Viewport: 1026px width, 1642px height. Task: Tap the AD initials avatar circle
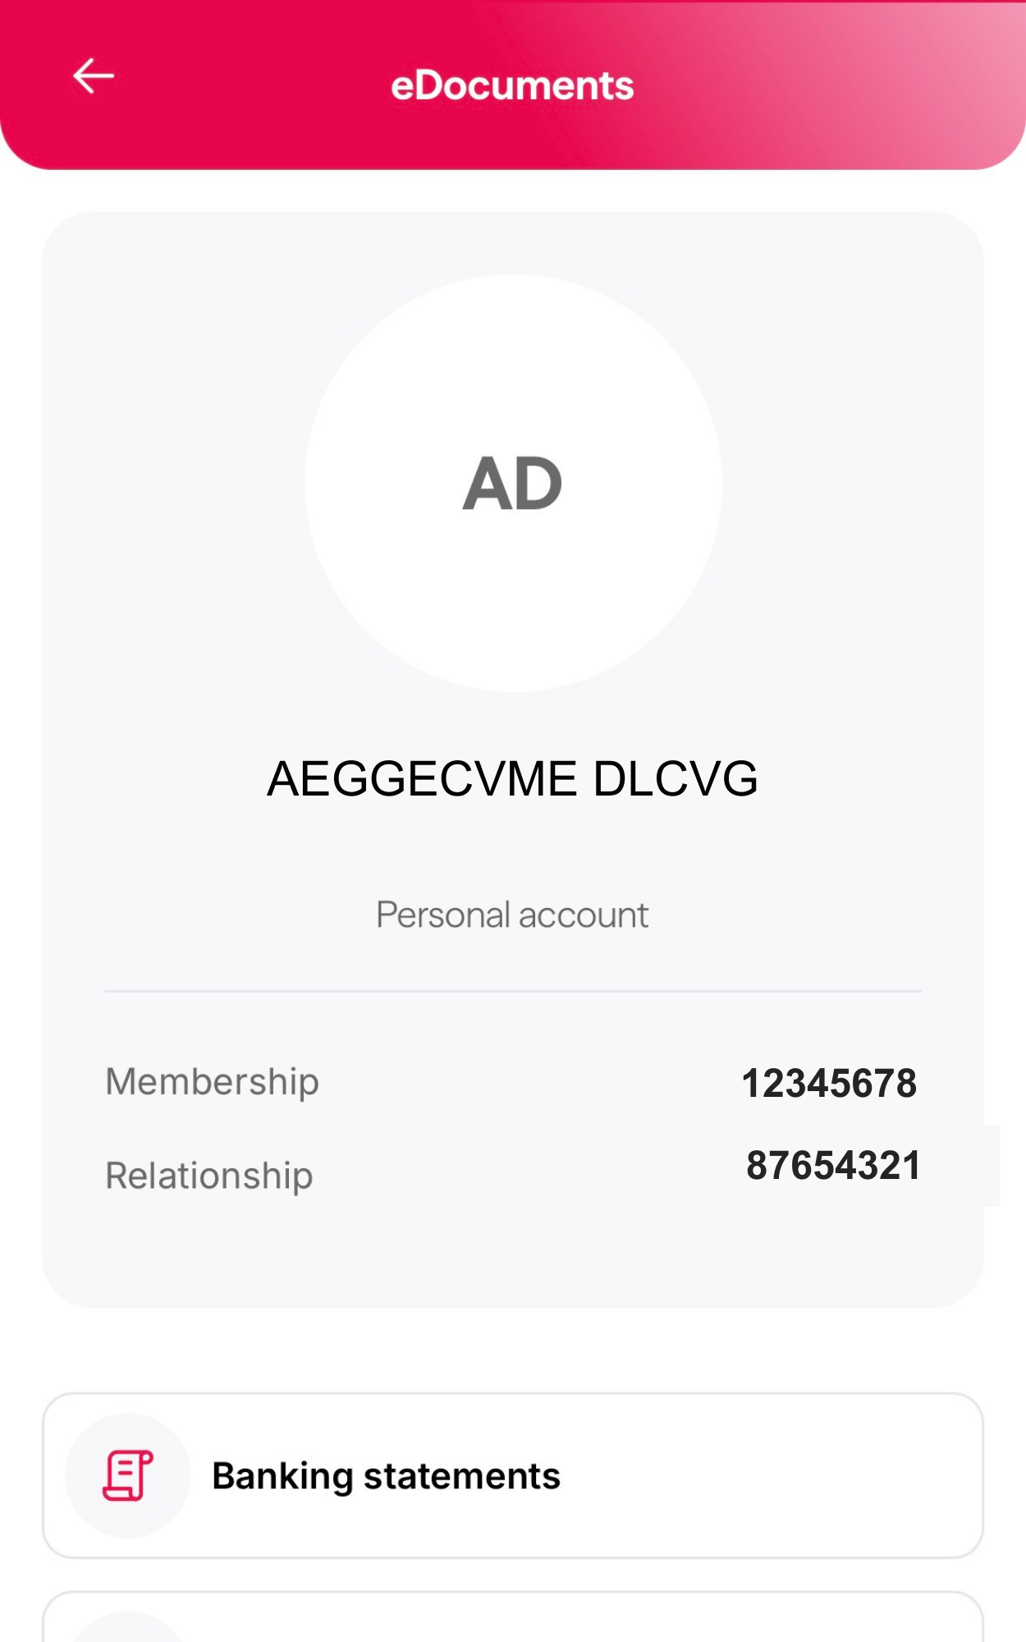point(513,484)
